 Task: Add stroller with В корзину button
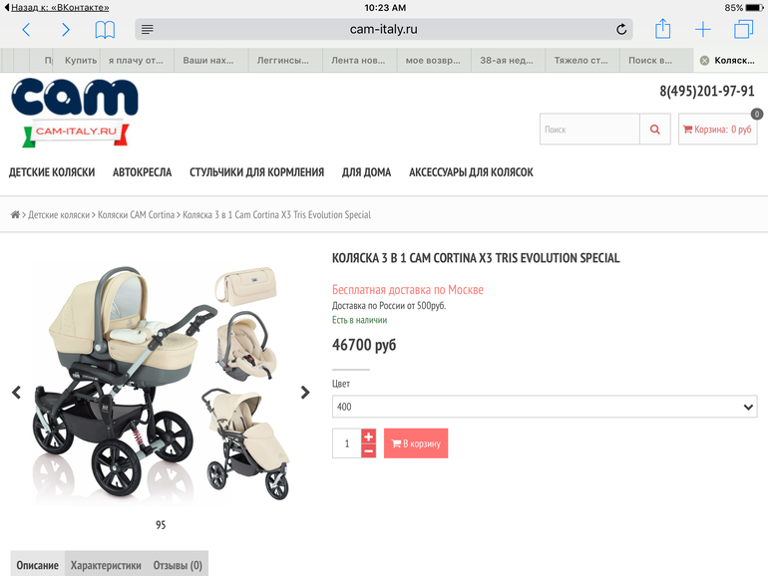click(x=416, y=443)
